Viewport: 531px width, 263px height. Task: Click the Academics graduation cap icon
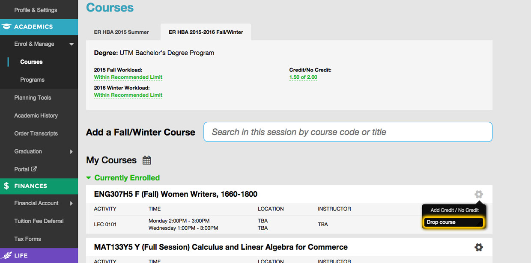(6, 27)
